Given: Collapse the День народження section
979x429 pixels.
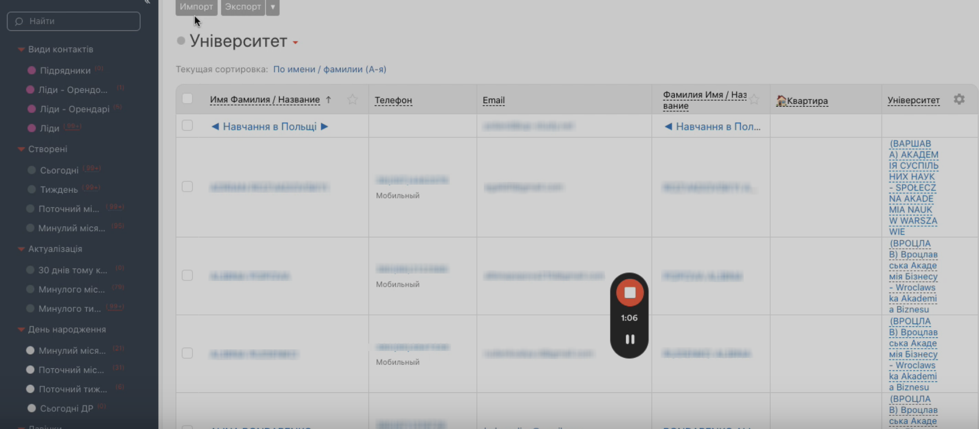Looking at the screenshot, I should (21, 330).
